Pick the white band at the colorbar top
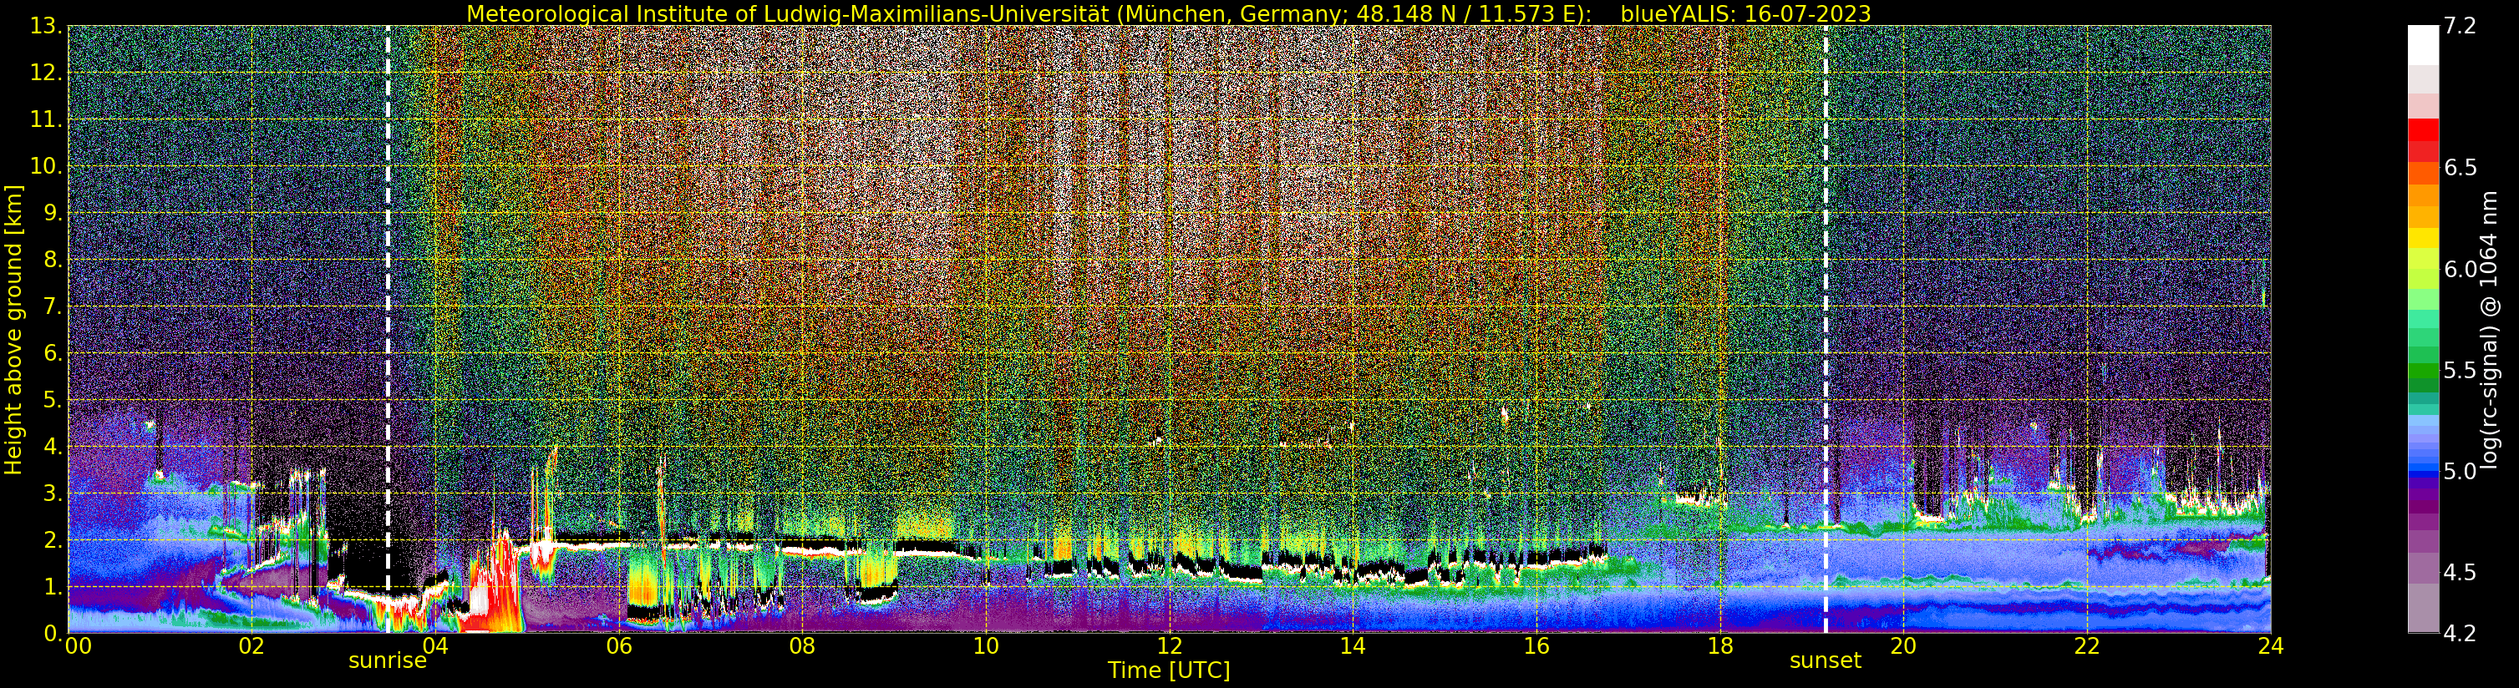2519x688 pixels. (x=2423, y=45)
